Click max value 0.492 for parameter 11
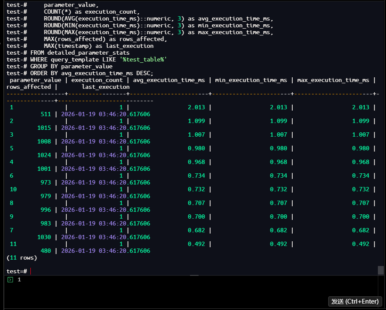Image resolution: width=386 pixels, height=310 pixels. (361, 244)
